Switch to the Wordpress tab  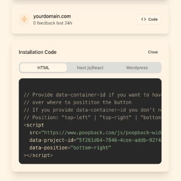point(137,68)
